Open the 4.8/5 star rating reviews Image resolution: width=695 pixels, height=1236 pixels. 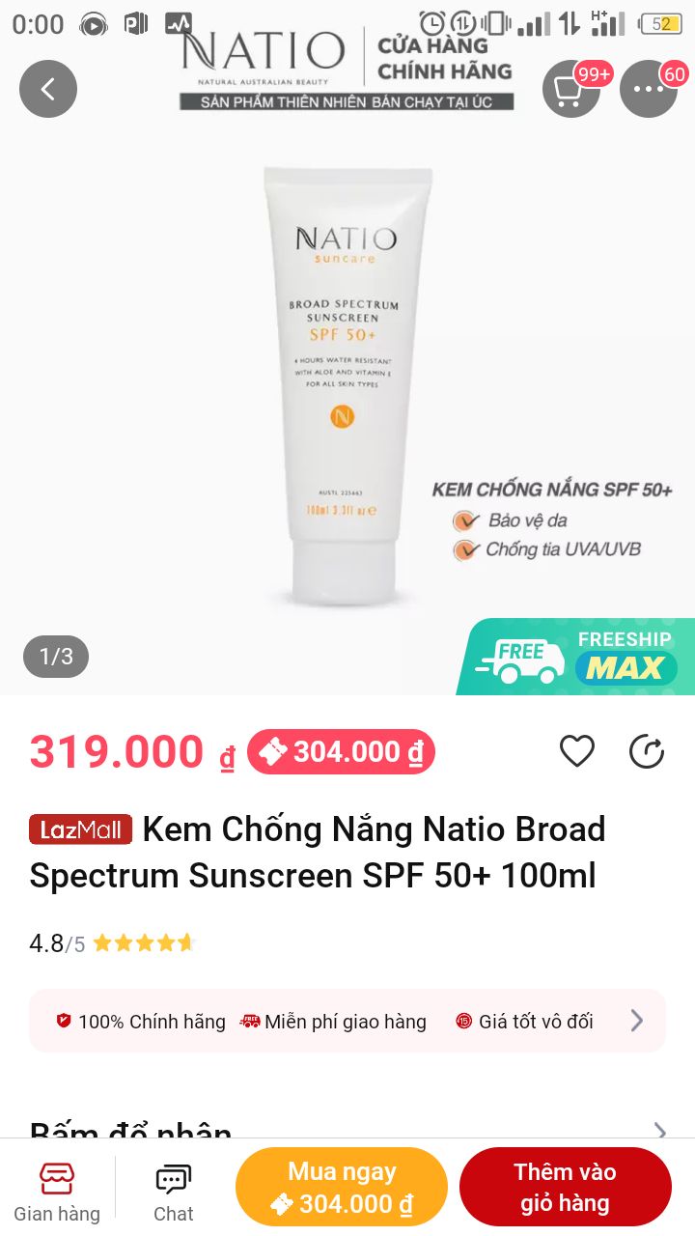tap(112, 943)
